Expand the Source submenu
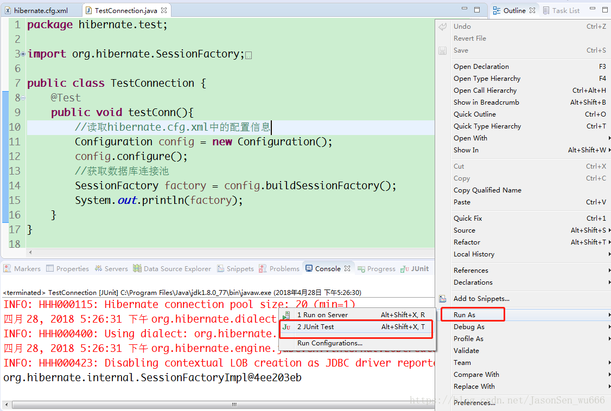The width and height of the screenshot is (611, 411). coord(523,230)
